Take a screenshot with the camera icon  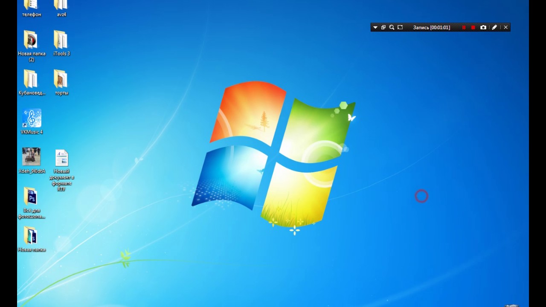tap(483, 27)
